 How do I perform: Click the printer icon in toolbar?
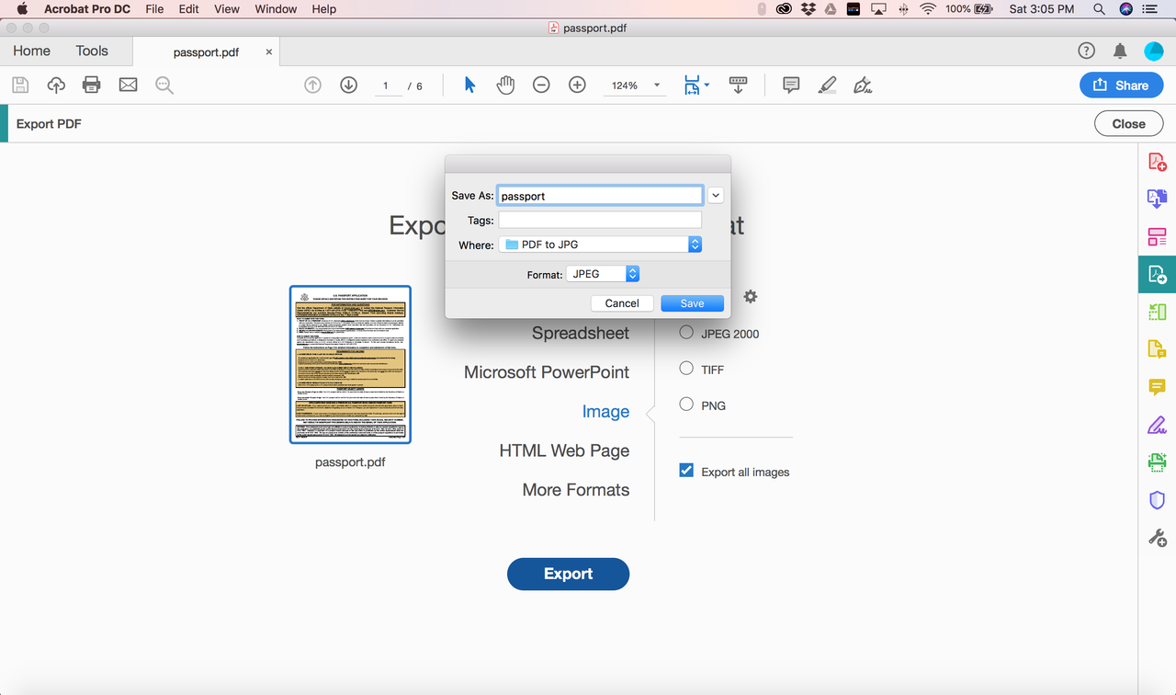(x=91, y=85)
